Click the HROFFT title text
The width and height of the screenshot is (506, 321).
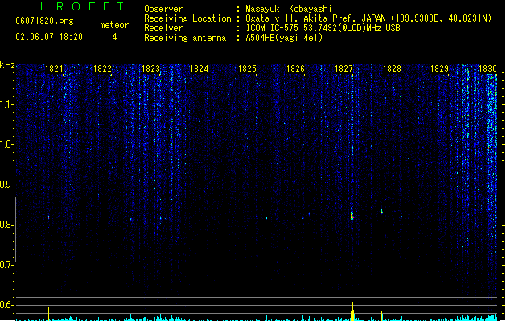83,6
